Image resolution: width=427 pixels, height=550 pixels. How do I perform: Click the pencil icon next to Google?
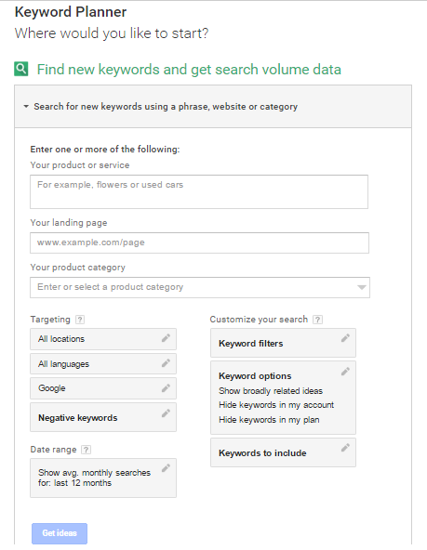166,388
